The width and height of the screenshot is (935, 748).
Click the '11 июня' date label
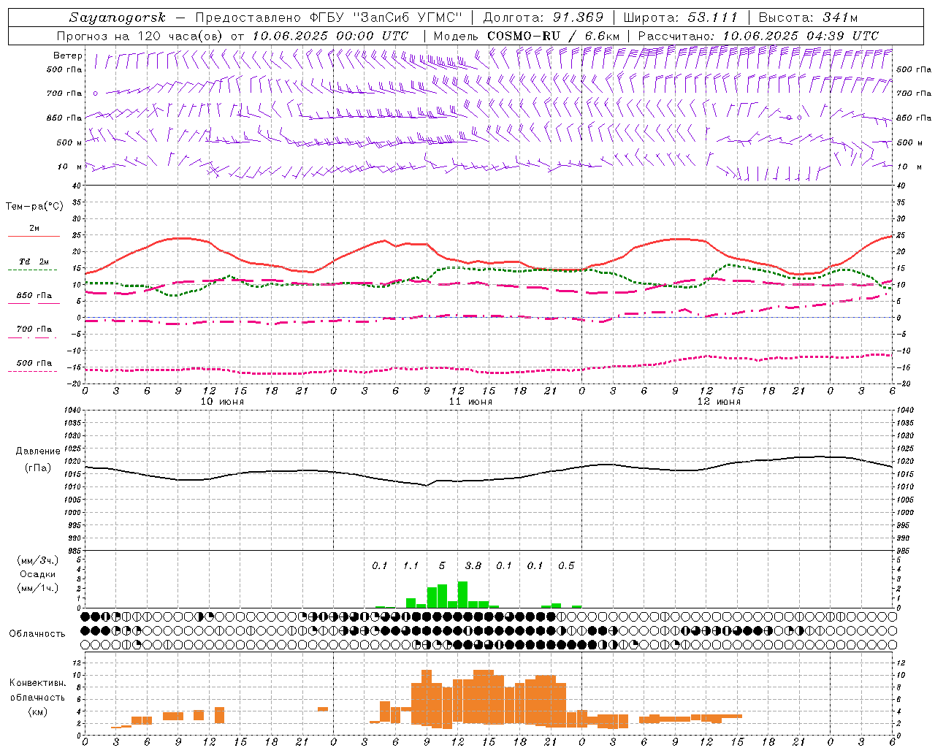(470, 402)
